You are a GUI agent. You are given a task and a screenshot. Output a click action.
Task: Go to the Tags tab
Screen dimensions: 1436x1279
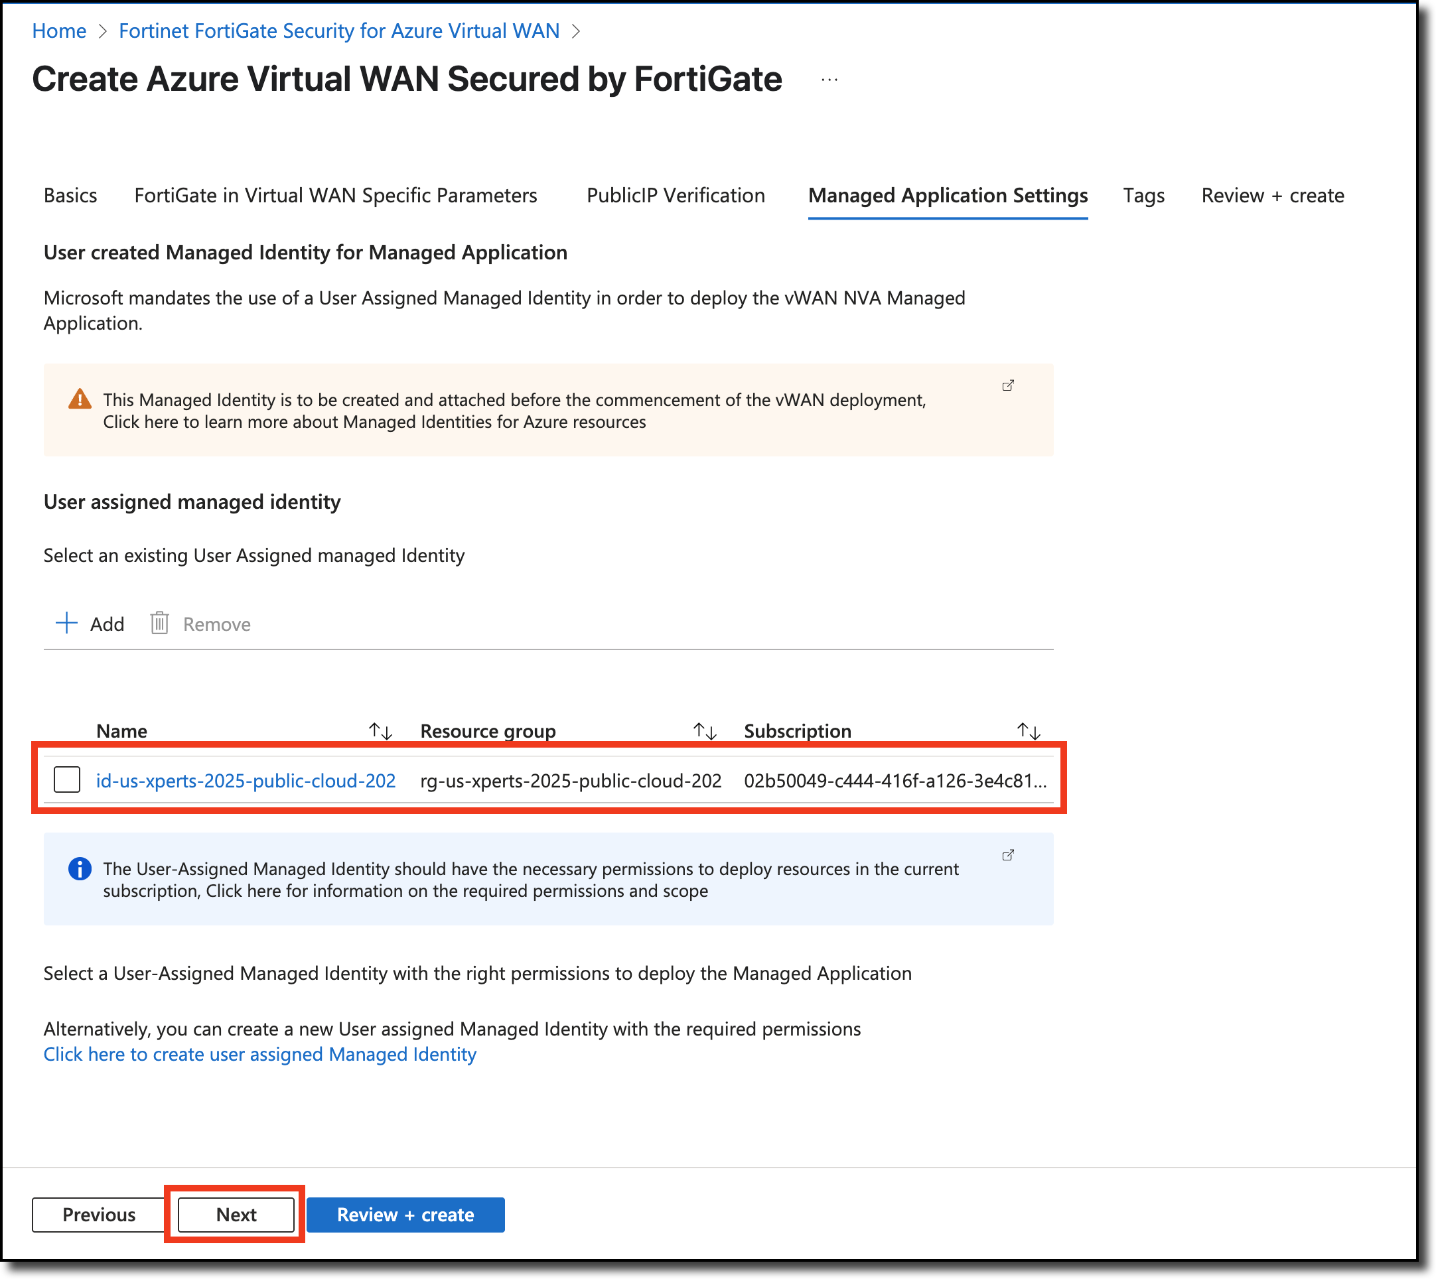click(x=1143, y=195)
